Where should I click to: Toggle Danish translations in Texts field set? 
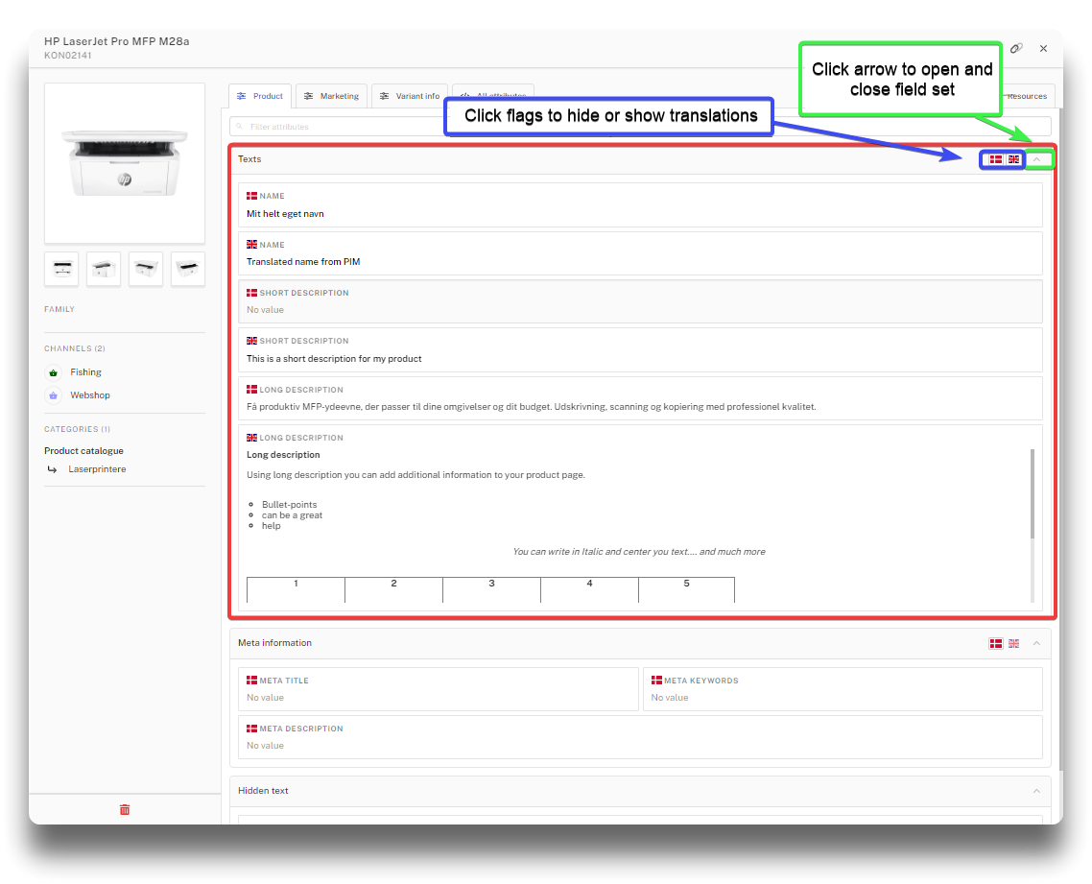pyautogui.click(x=996, y=159)
